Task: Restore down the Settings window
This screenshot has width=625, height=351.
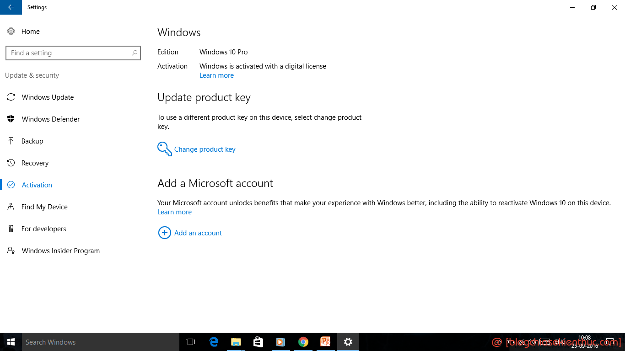Action: [593, 7]
